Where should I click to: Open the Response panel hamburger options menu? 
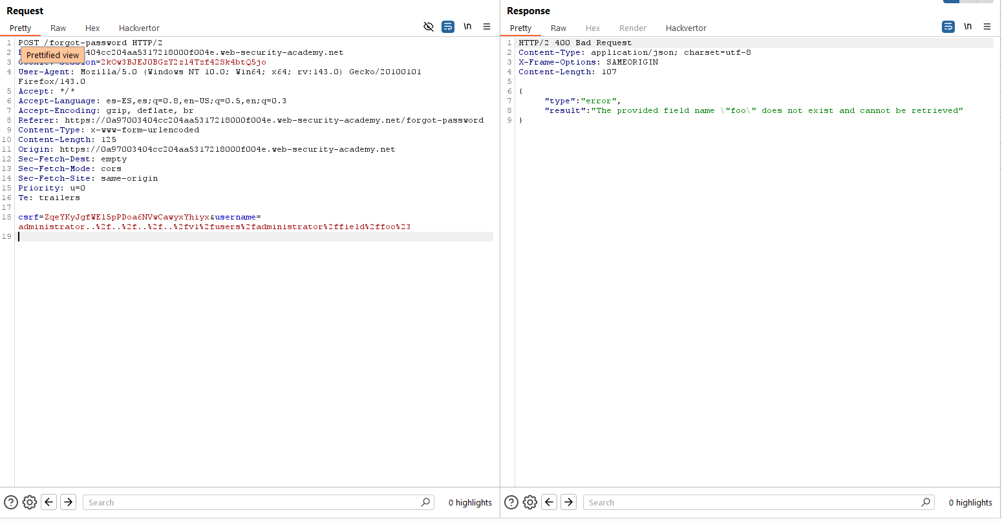coord(987,26)
